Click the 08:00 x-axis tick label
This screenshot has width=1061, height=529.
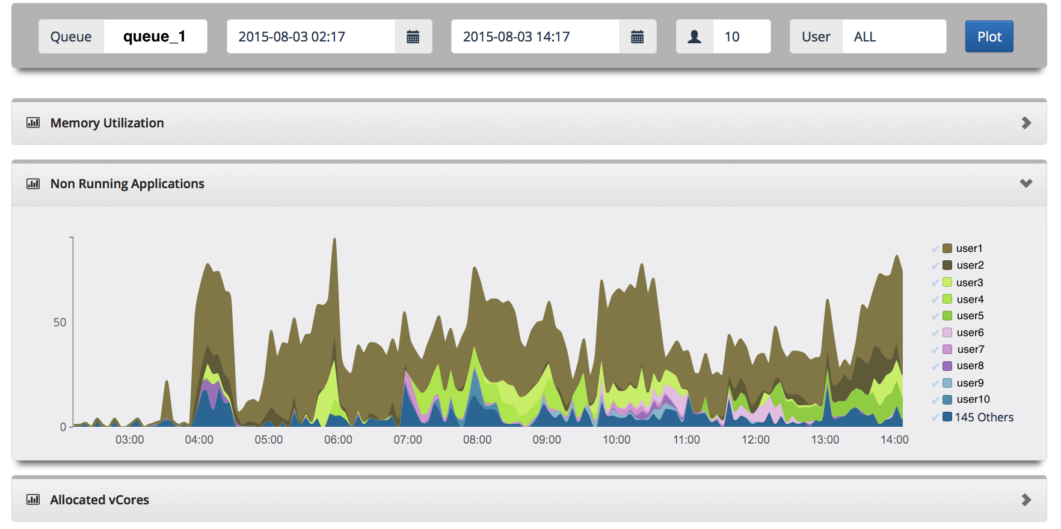[x=478, y=440]
